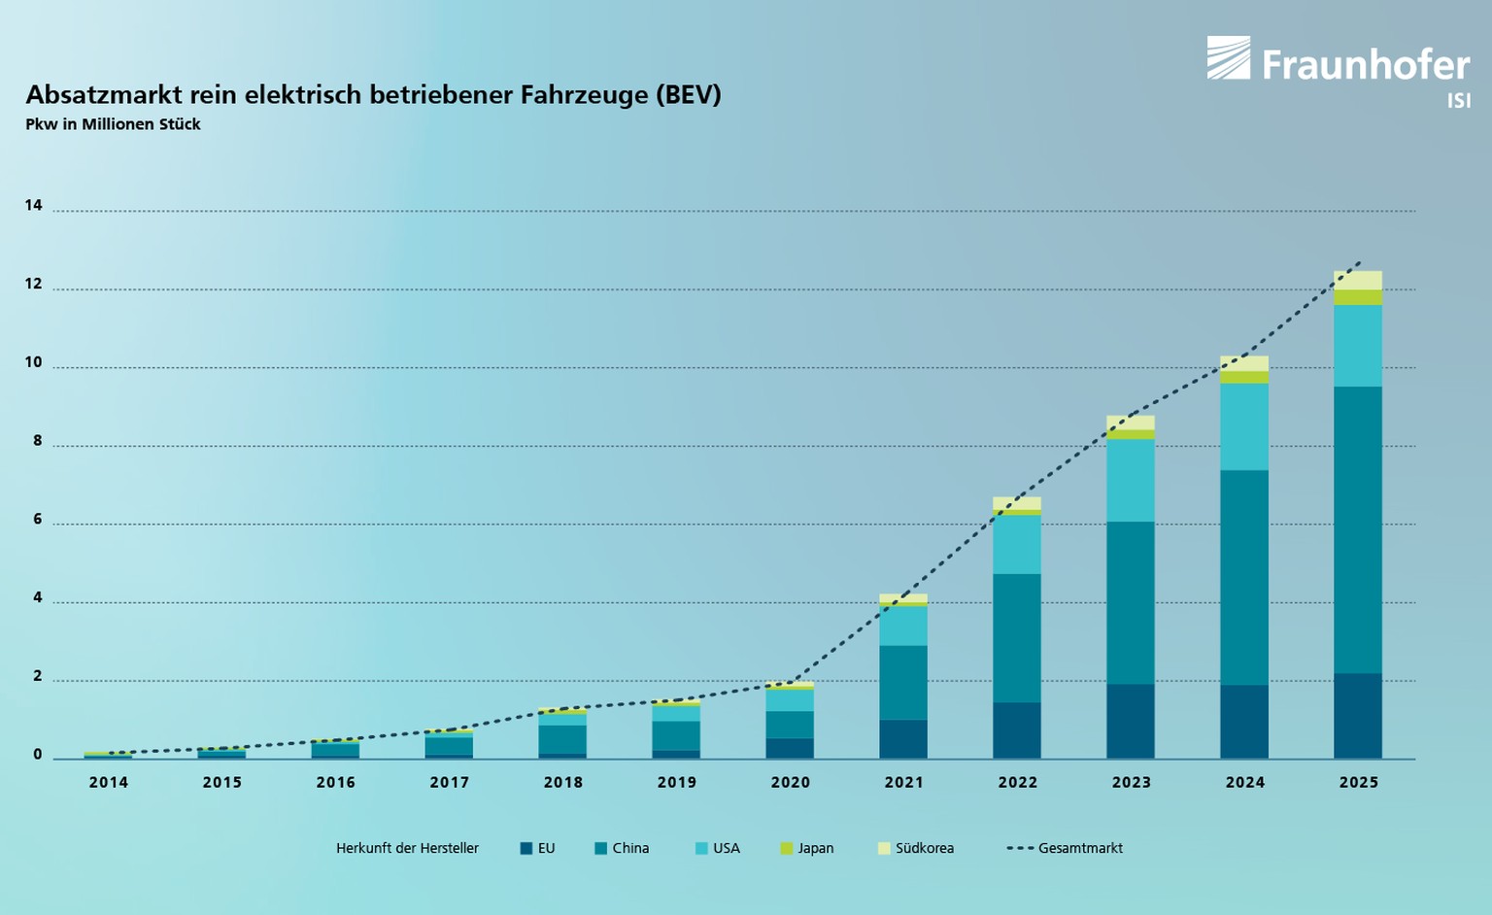The height and width of the screenshot is (915, 1492).
Task: Click the y-axis value label 14
Action: tap(34, 205)
